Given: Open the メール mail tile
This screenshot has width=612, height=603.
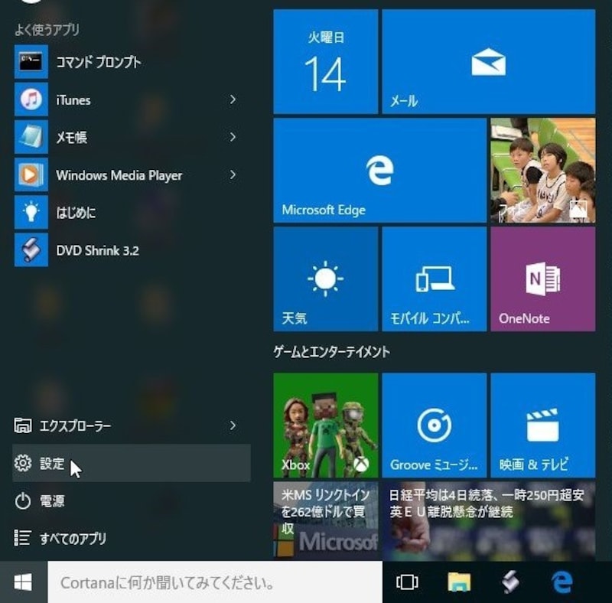Looking at the screenshot, I should pyautogui.click(x=488, y=62).
